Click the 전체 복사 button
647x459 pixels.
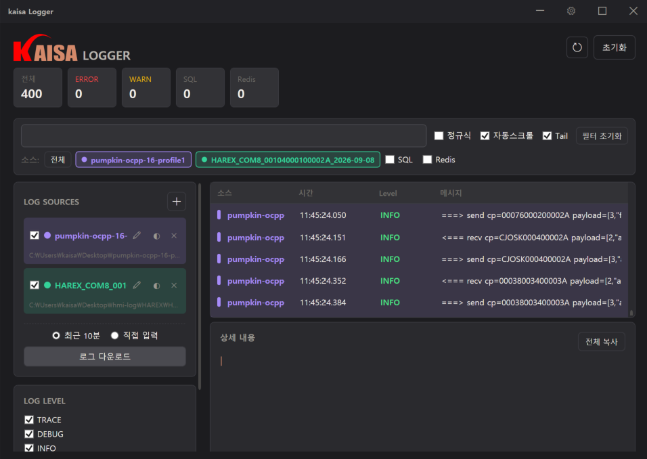pos(601,342)
